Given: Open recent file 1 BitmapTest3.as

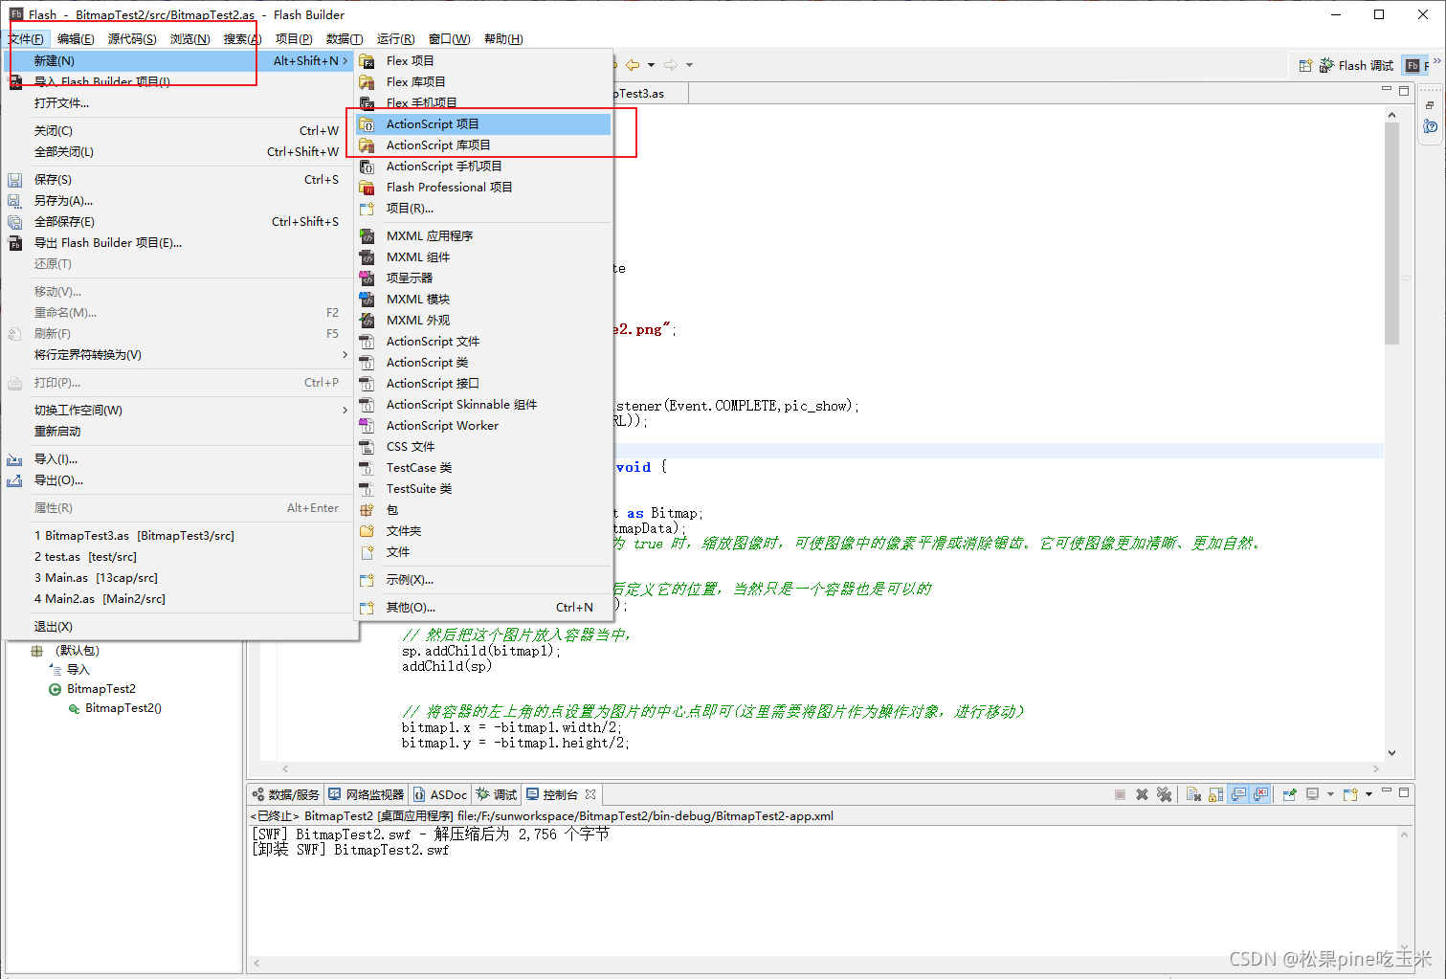Looking at the screenshot, I should pos(179,536).
